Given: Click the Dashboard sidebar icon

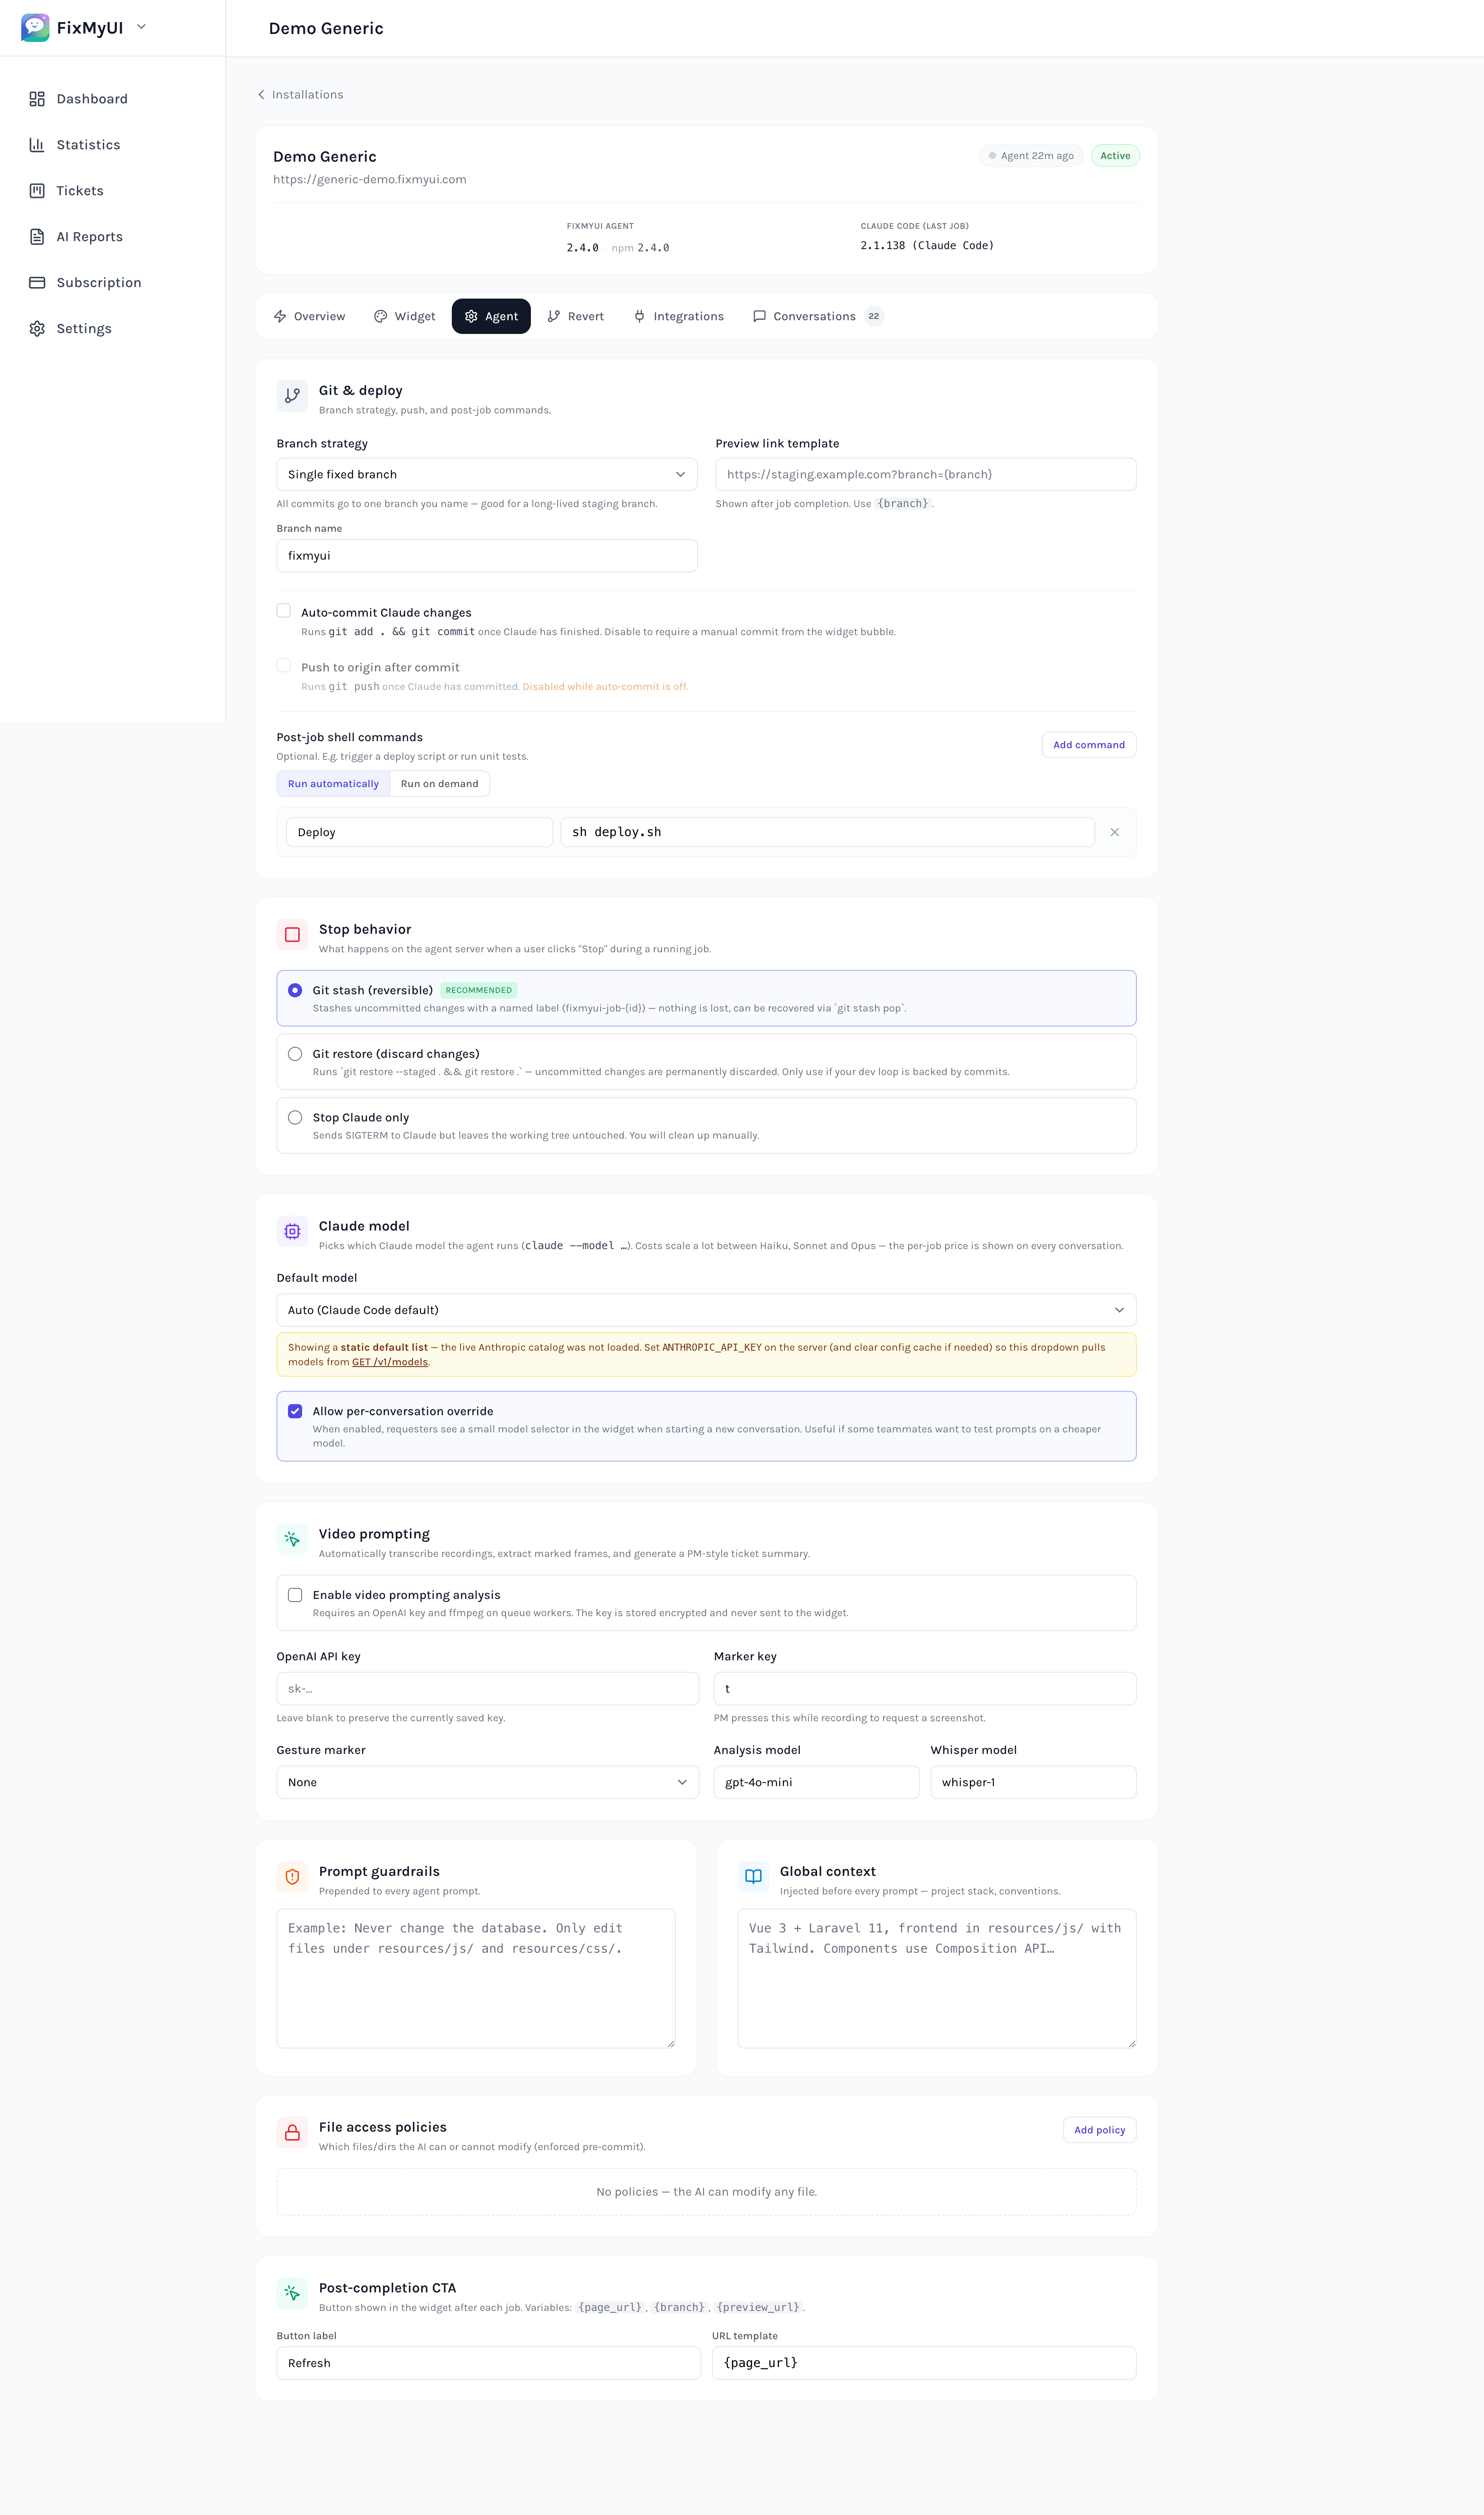Looking at the screenshot, I should click(x=37, y=99).
